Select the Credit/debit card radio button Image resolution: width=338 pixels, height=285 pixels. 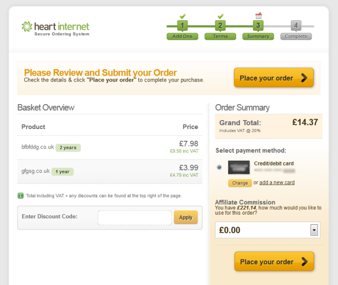[x=219, y=167]
